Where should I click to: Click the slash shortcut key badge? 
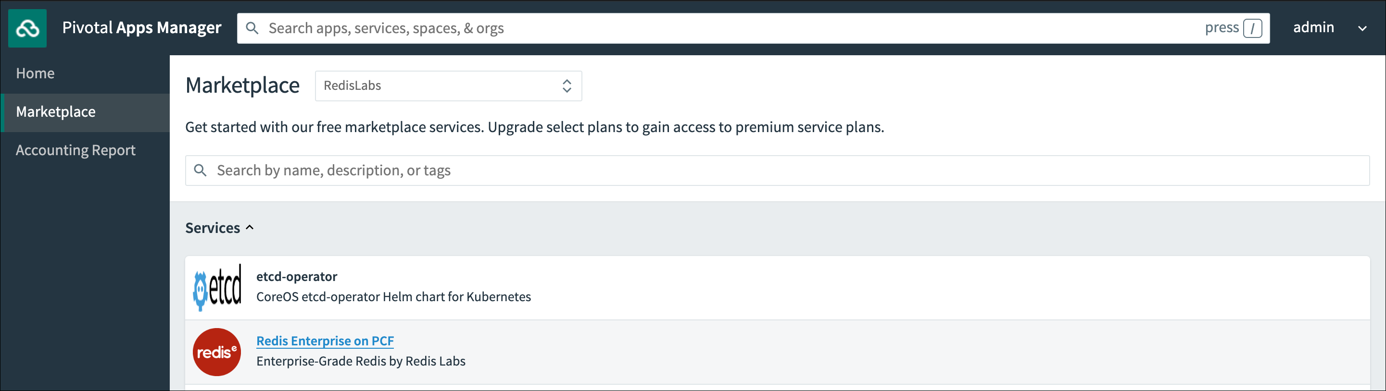coord(1252,28)
